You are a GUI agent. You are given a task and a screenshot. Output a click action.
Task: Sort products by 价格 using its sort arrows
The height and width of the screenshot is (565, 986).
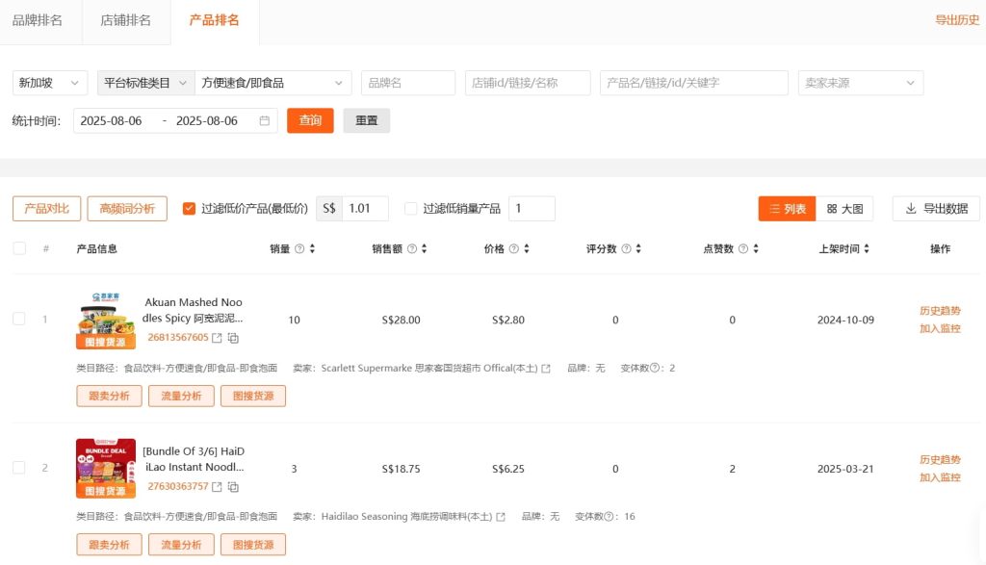pyautogui.click(x=526, y=248)
